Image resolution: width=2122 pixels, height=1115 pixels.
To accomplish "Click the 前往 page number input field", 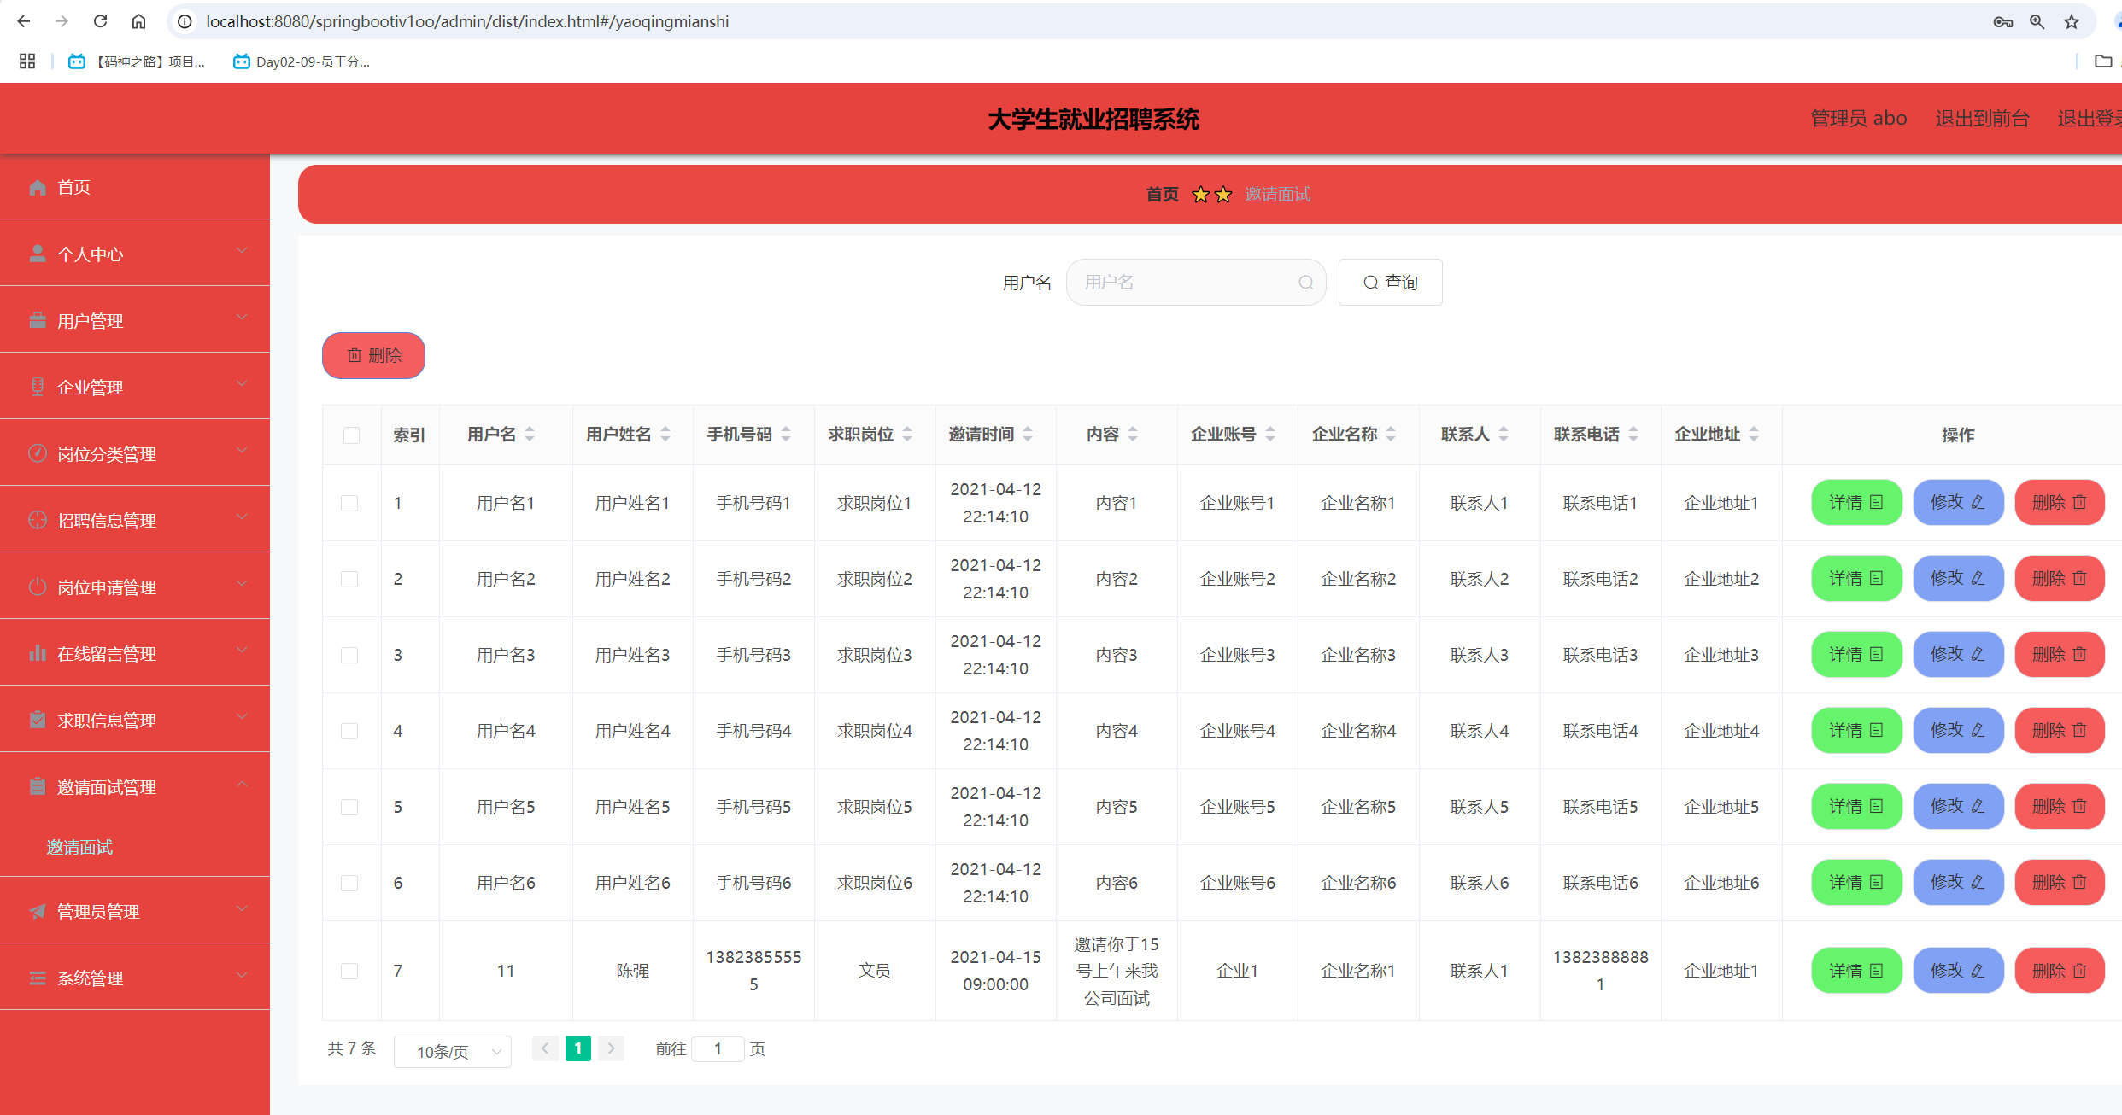I will point(718,1048).
